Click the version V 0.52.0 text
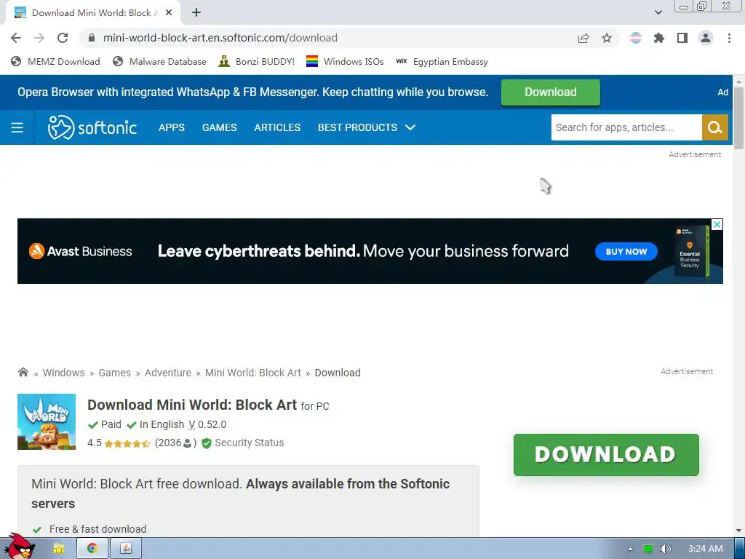 pyautogui.click(x=207, y=424)
